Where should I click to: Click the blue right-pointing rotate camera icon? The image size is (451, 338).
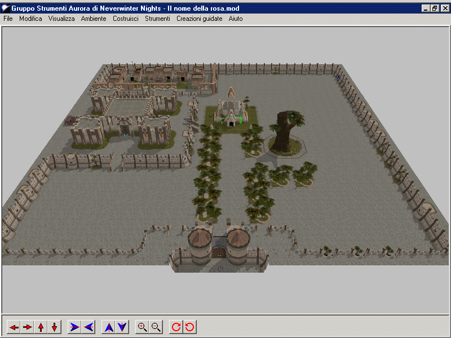[x=74, y=327]
